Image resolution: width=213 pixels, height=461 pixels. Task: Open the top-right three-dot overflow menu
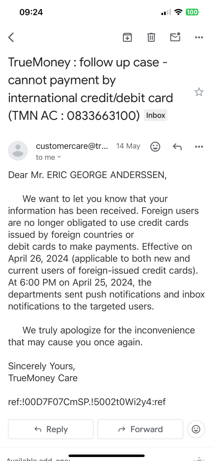[x=199, y=37]
